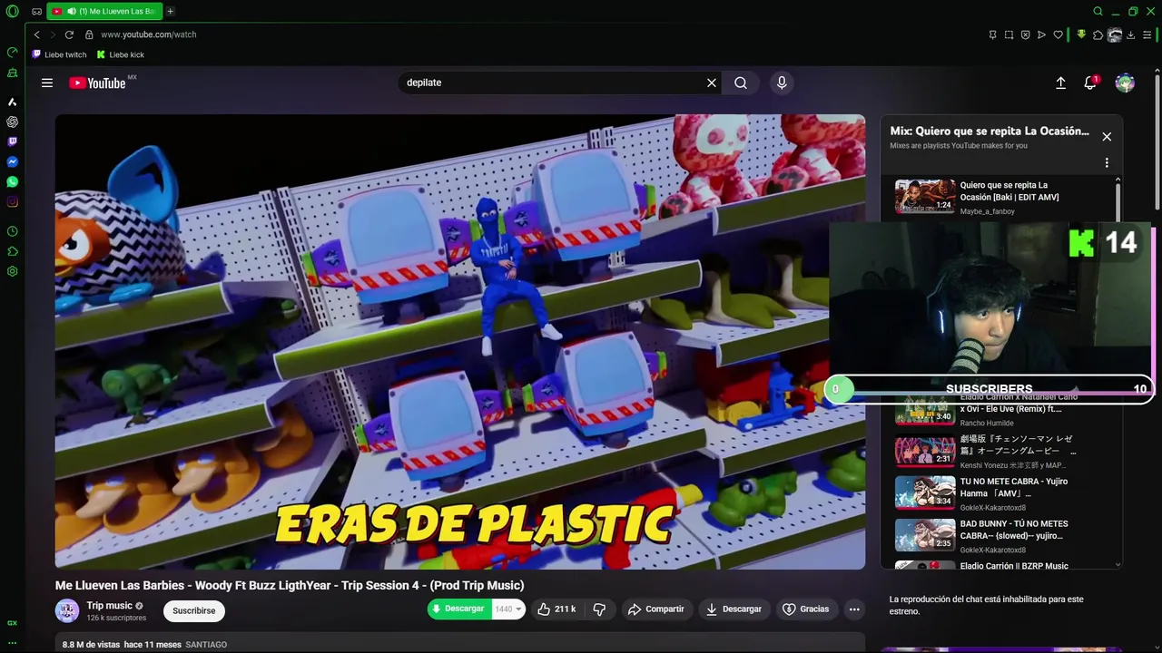Open Messenger icon in sidebar
1162x653 pixels.
tap(13, 161)
